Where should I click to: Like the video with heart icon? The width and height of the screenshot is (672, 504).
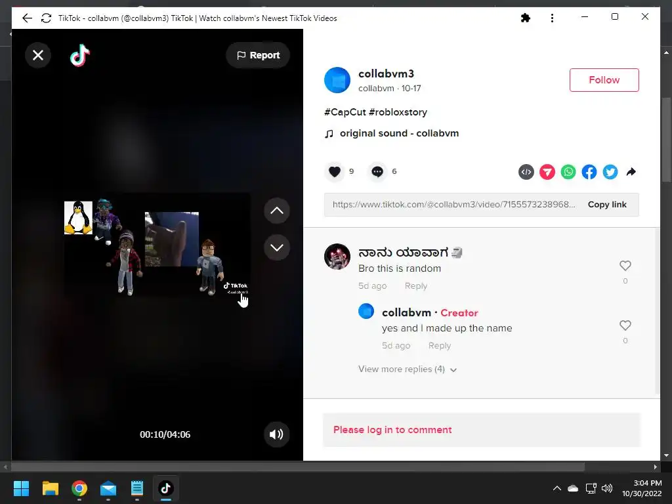(335, 172)
